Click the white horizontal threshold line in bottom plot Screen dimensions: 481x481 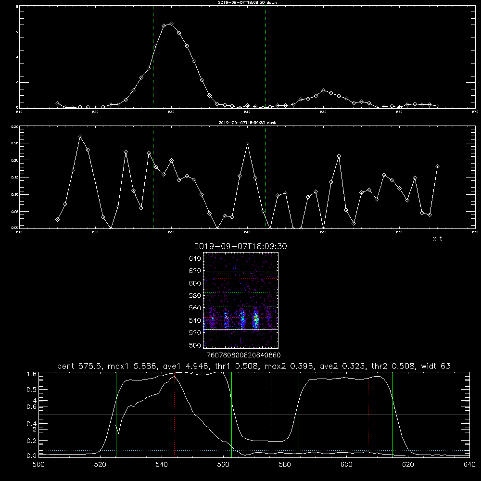point(254,415)
